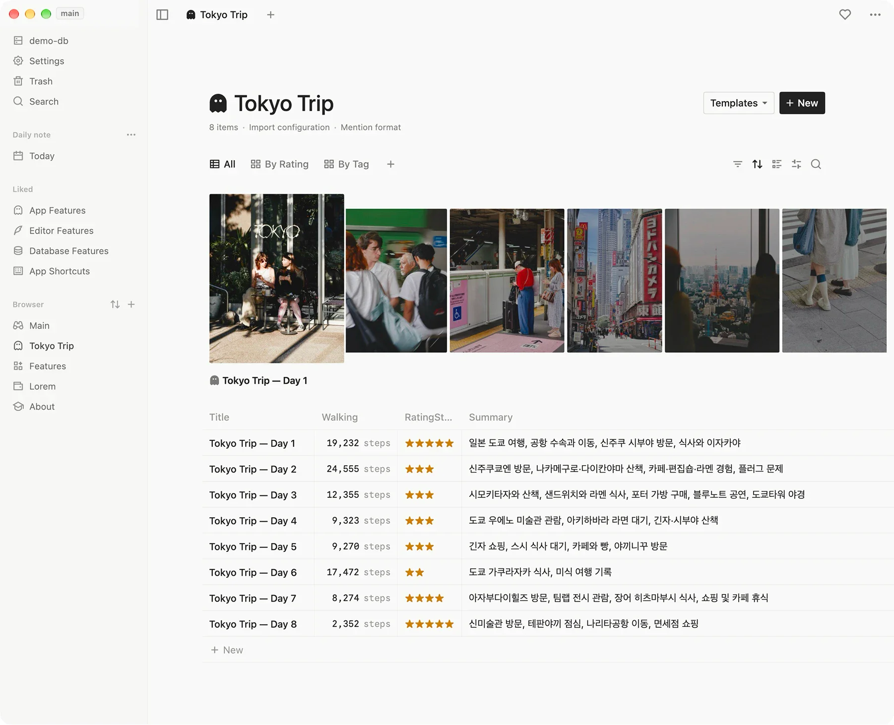Open the main branch selector

(x=70, y=13)
